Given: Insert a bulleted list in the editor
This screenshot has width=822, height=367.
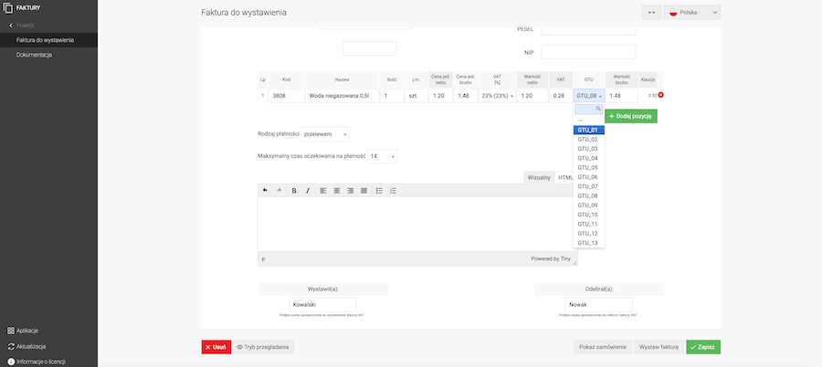Looking at the screenshot, I should [x=379, y=191].
